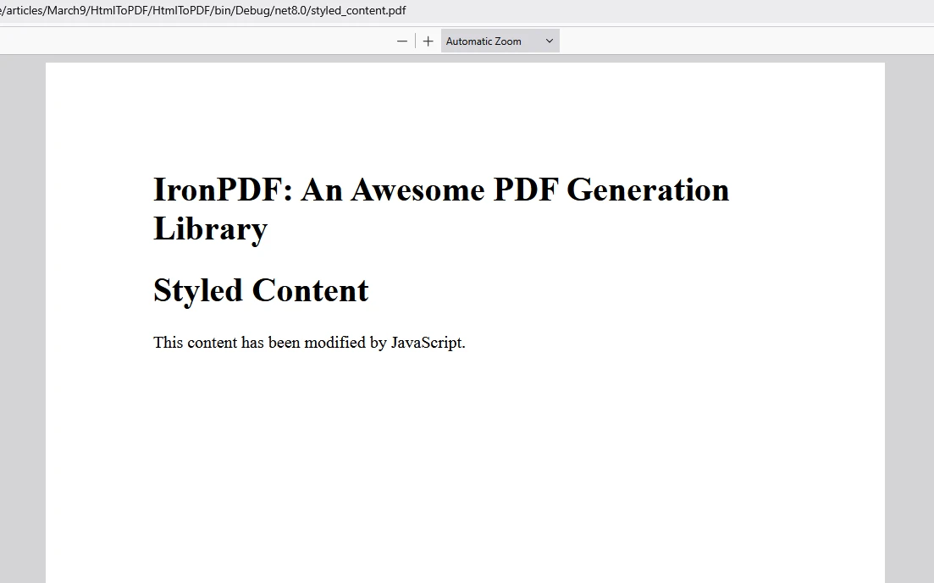
Task: Click the gray margin left of the page
Action: [22, 322]
